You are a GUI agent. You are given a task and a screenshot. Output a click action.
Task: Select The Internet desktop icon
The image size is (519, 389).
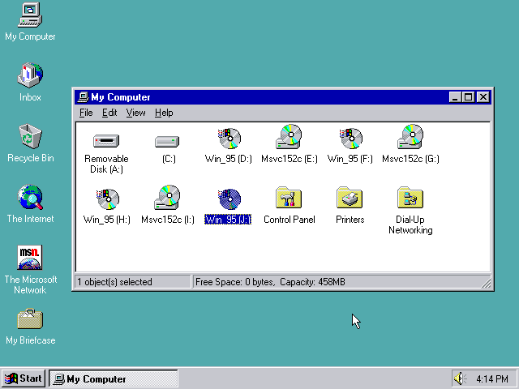30,197
